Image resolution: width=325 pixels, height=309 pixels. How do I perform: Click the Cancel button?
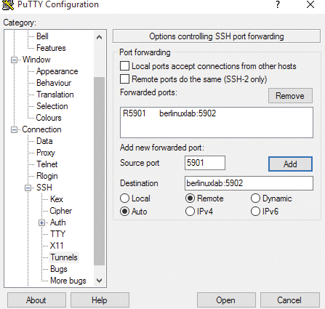(289, 300)
